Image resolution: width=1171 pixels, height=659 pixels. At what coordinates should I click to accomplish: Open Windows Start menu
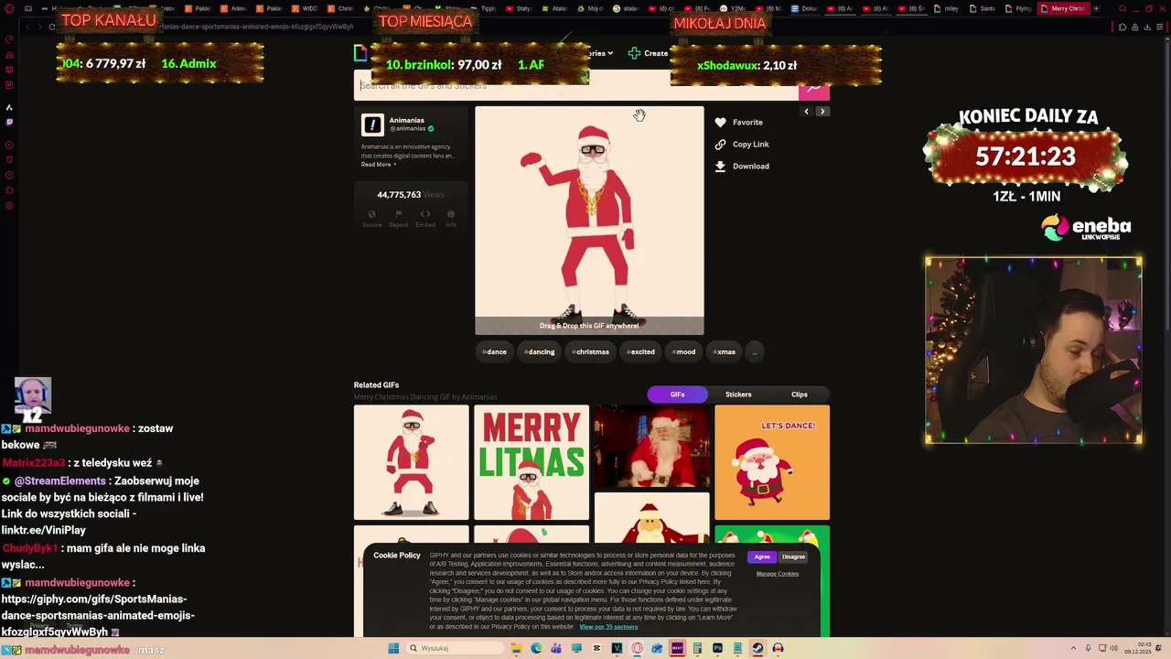[x=393, y=648]
